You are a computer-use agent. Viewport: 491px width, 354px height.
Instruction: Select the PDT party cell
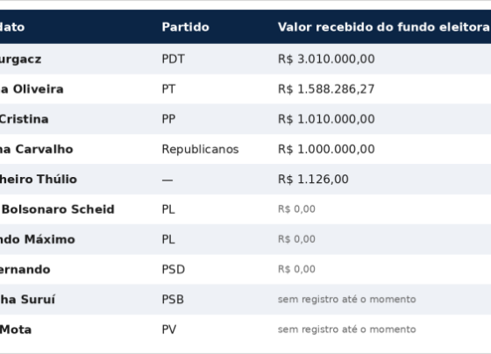[174, 59]
